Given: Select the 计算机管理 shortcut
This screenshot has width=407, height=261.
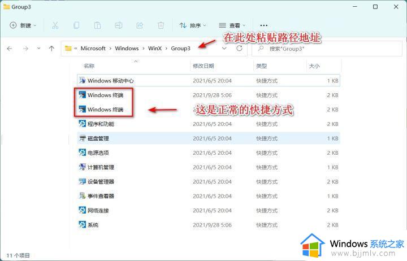Looking at the screenshot, I should [x=209, y=167].
